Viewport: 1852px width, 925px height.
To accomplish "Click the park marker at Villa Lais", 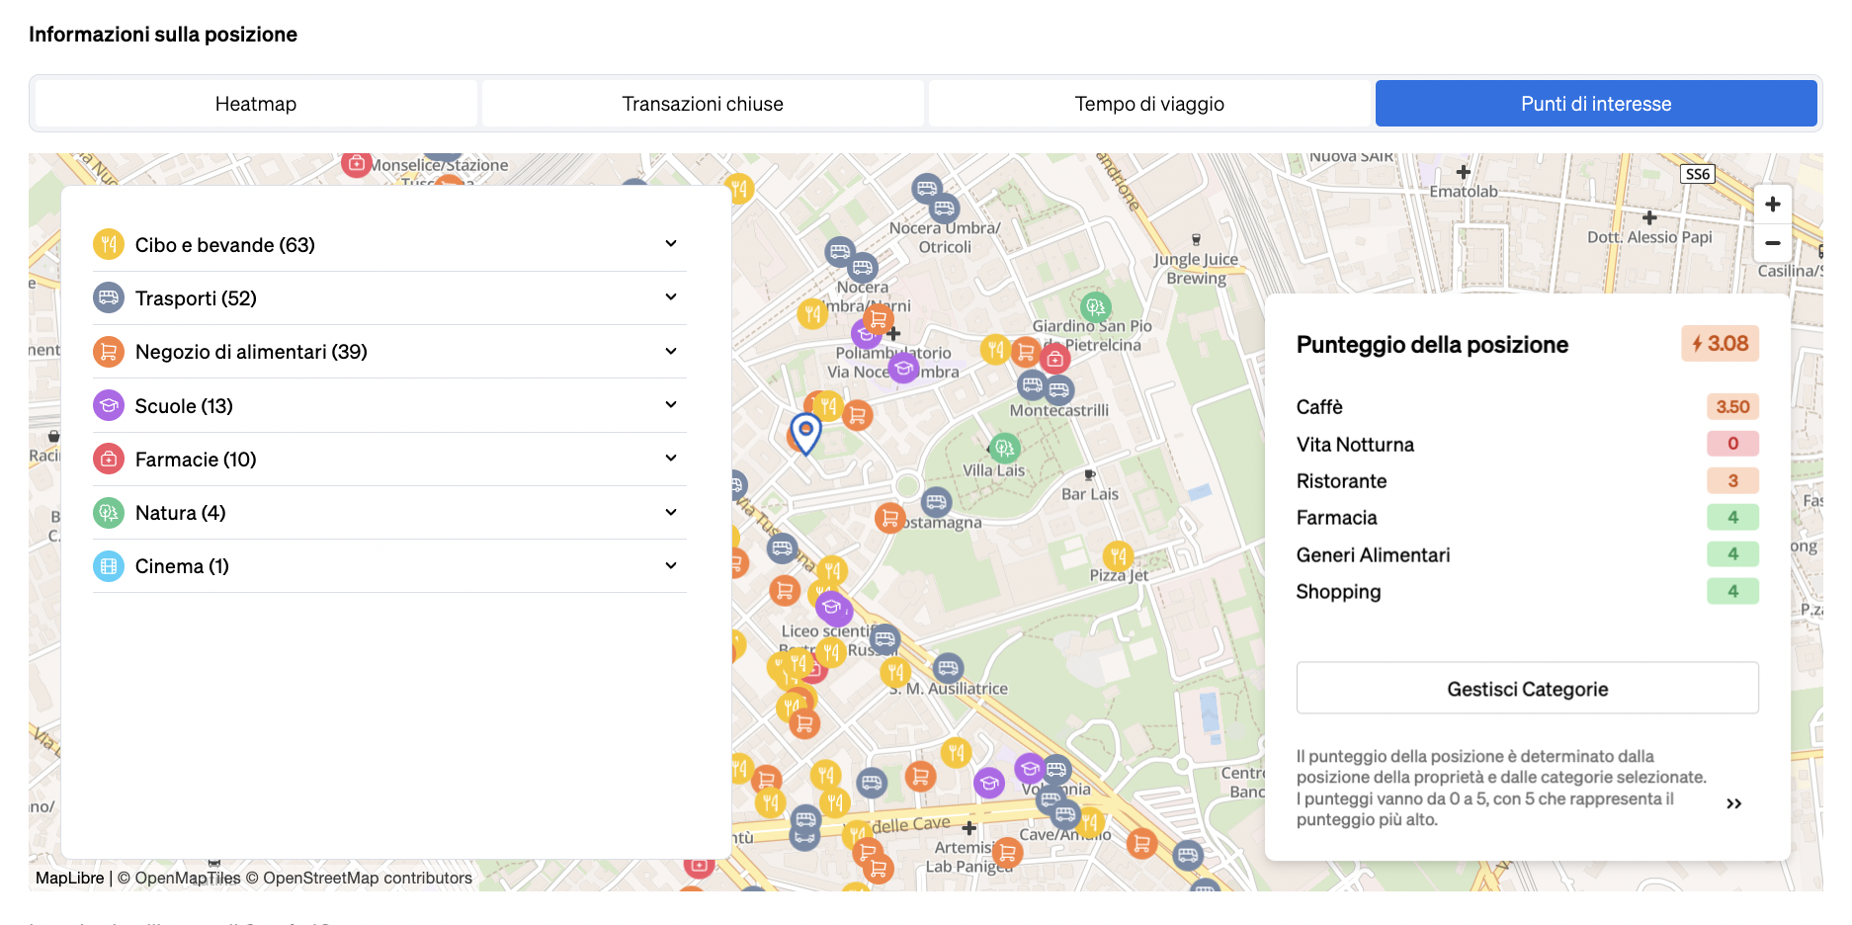I will (x=1004, y=449).
